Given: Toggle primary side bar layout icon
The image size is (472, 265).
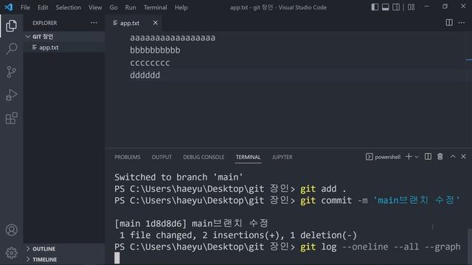Looking at the screenshot, I should [x=375, y=7].
